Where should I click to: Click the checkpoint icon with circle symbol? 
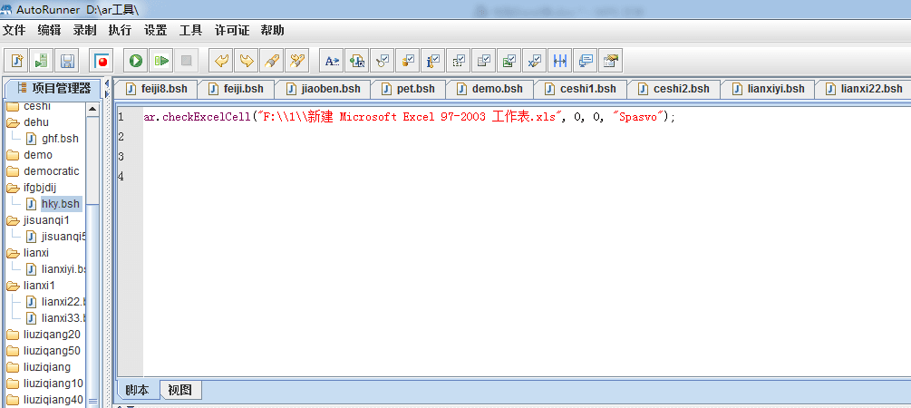[383, 61]
